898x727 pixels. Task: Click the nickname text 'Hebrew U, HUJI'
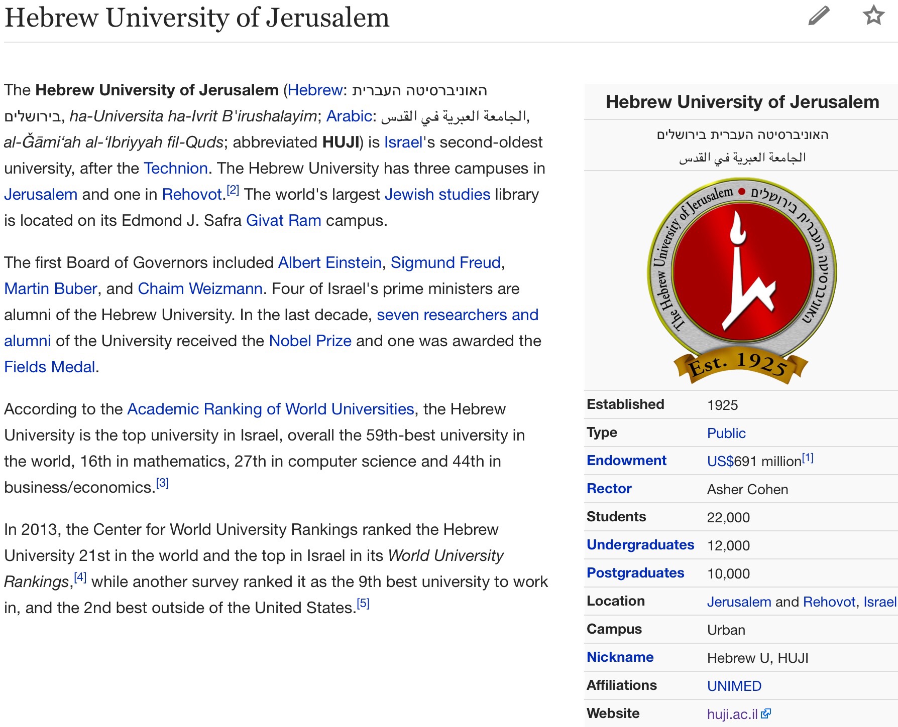pyautogui.click(x=757, y=658)
